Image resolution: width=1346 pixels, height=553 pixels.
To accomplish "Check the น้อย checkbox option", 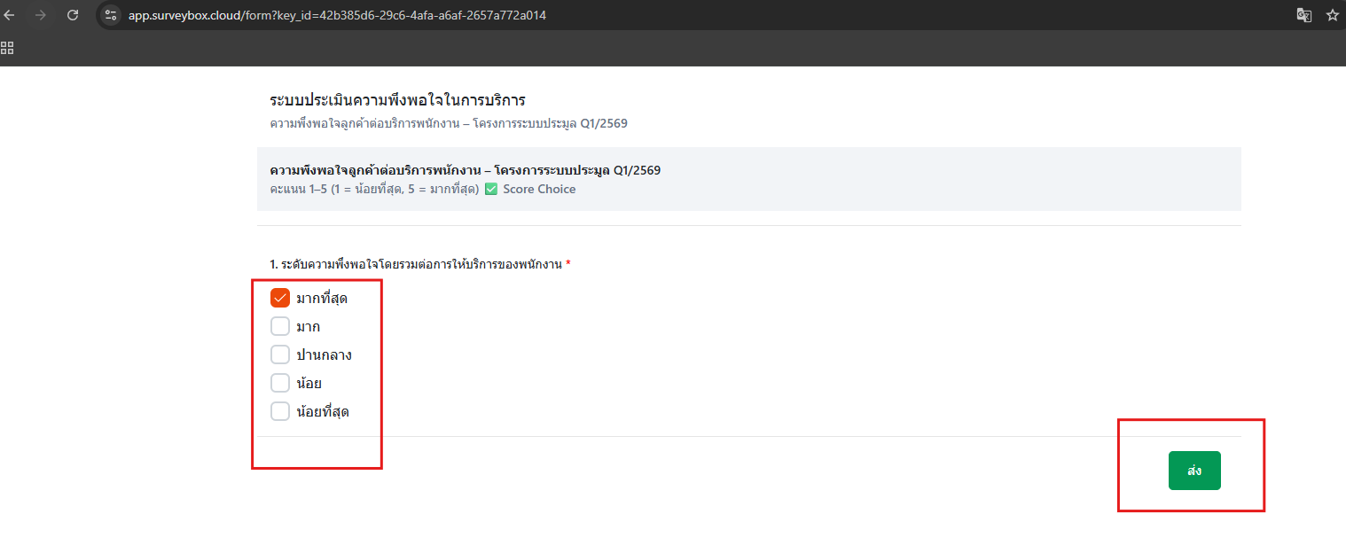I will point(280,383).
